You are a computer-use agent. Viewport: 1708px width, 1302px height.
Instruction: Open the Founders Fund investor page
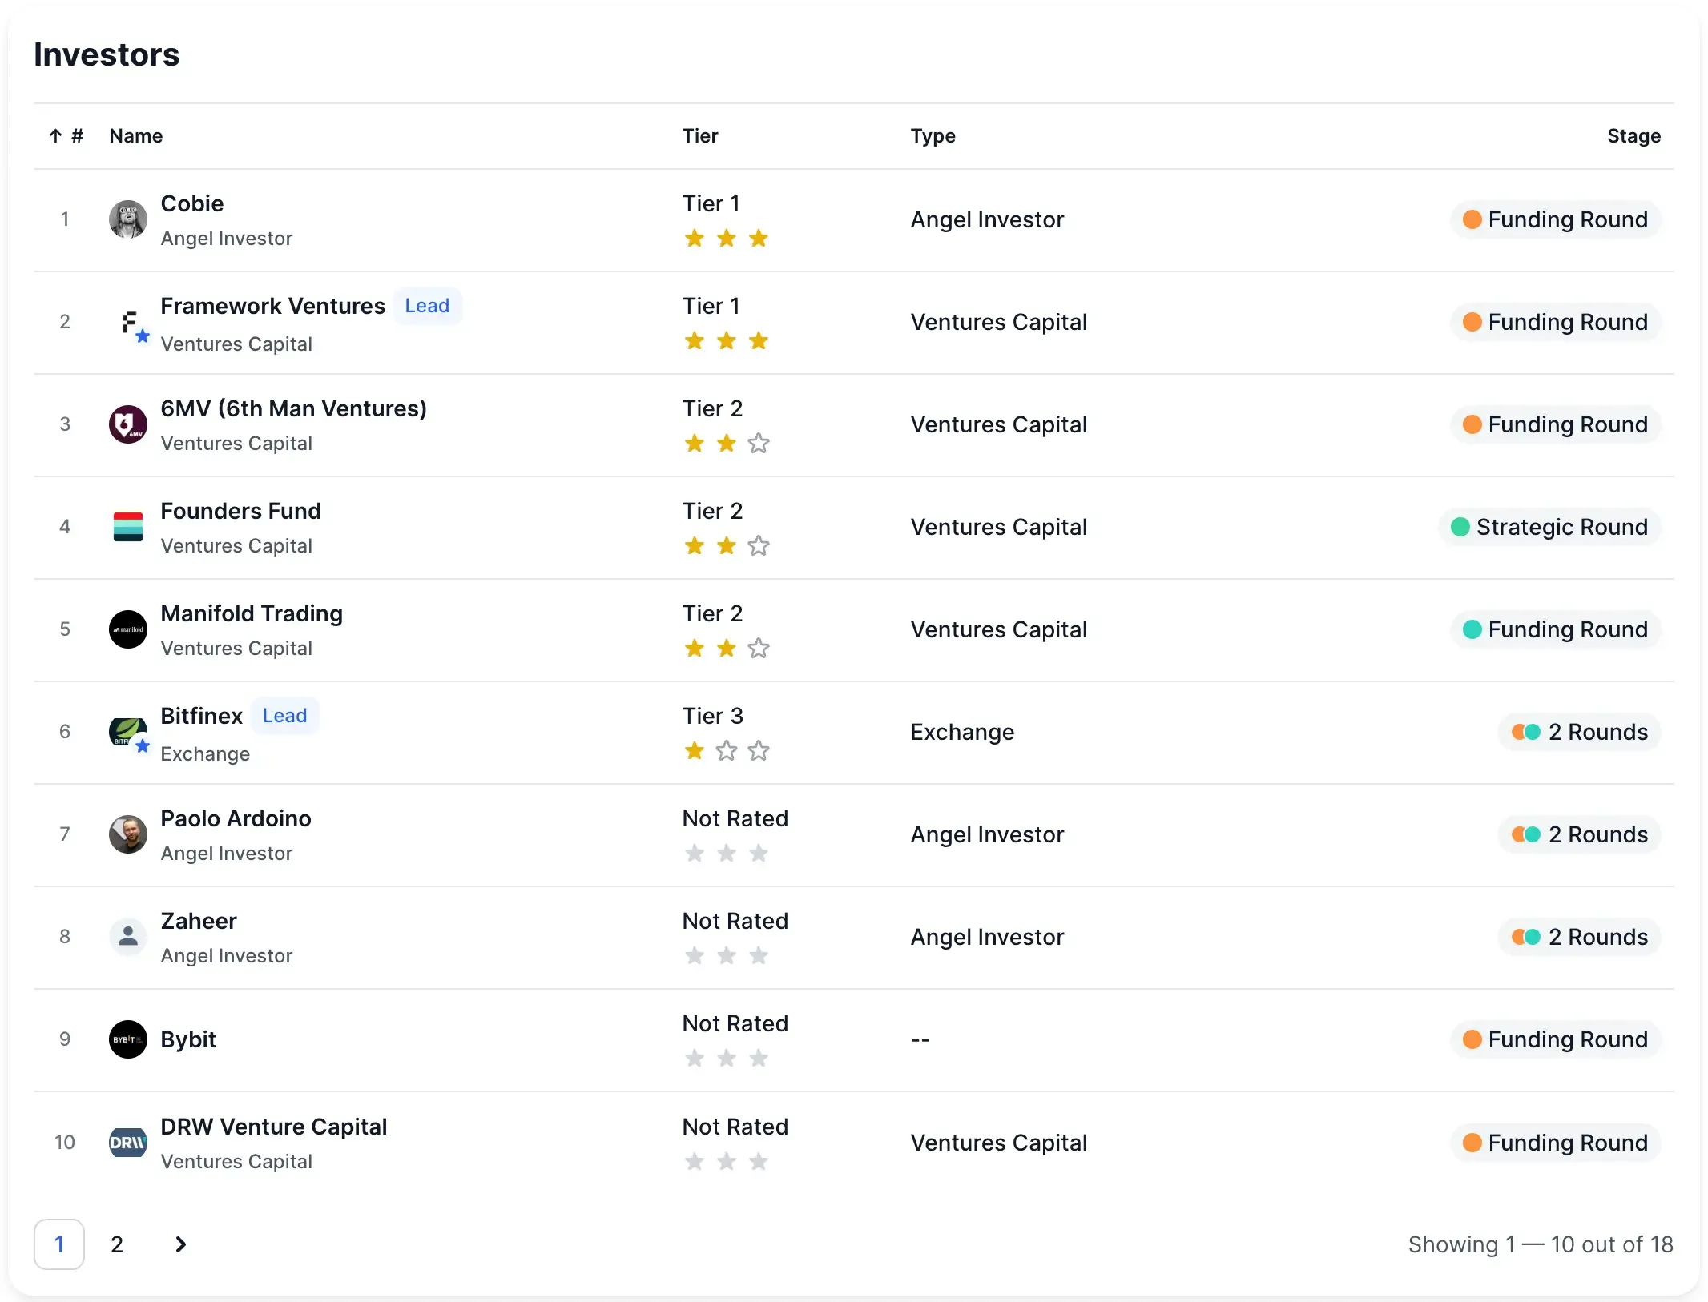point(240,511)
